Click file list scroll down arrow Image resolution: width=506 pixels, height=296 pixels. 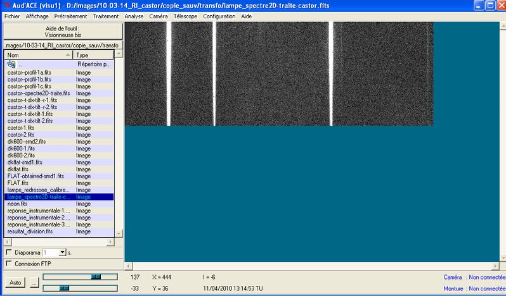(119, 233)
